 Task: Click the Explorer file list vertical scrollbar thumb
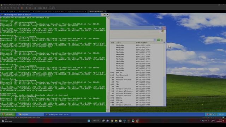(164, 90)
